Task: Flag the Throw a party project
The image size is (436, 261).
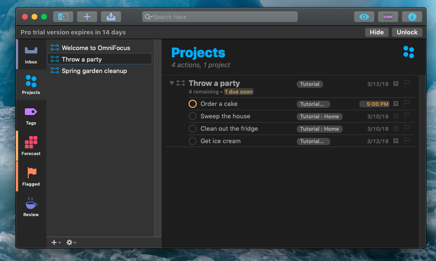Action: pyautogui.click(x=407, y=83)
